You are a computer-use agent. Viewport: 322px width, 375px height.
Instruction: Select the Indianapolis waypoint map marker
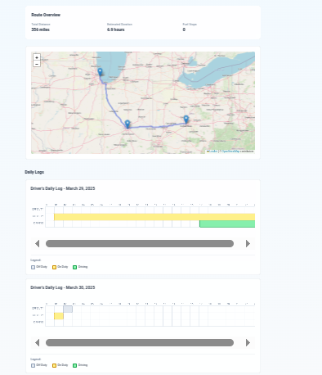[x=127, y=124]
